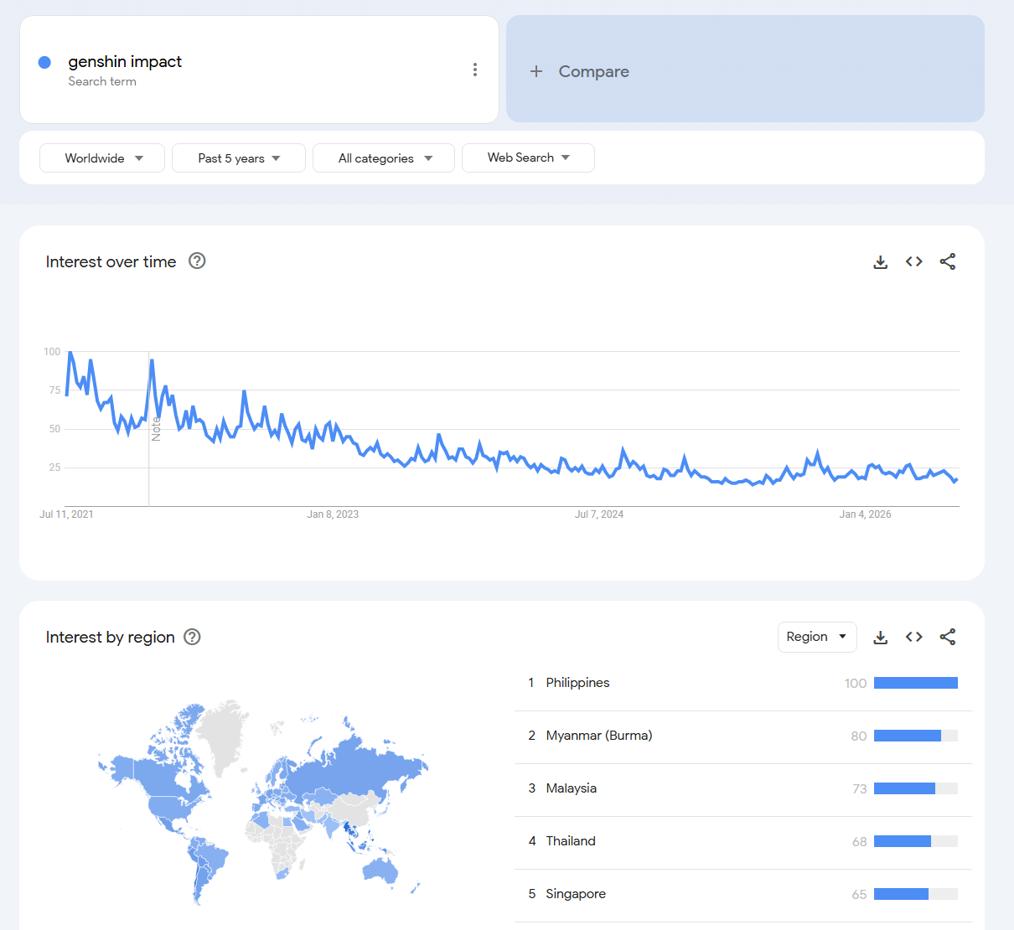Click the Note marker on the timeline chart
The image size is (1014, 930).
coord(156,429)
